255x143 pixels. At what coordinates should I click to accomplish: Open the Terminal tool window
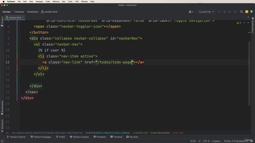pos(116,137)
